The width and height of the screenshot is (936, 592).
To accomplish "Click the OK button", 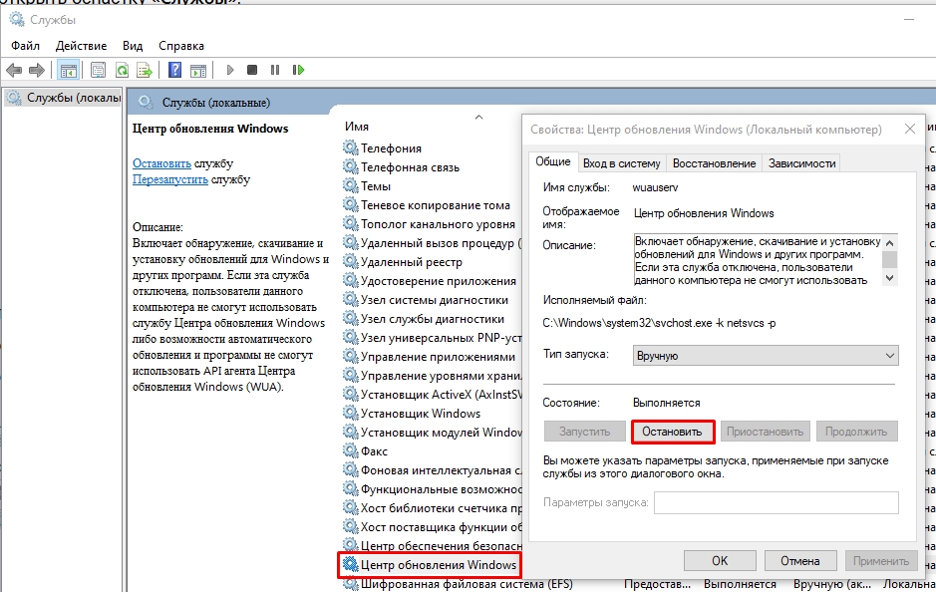I will pyautogui.click(x=720, y=561).
